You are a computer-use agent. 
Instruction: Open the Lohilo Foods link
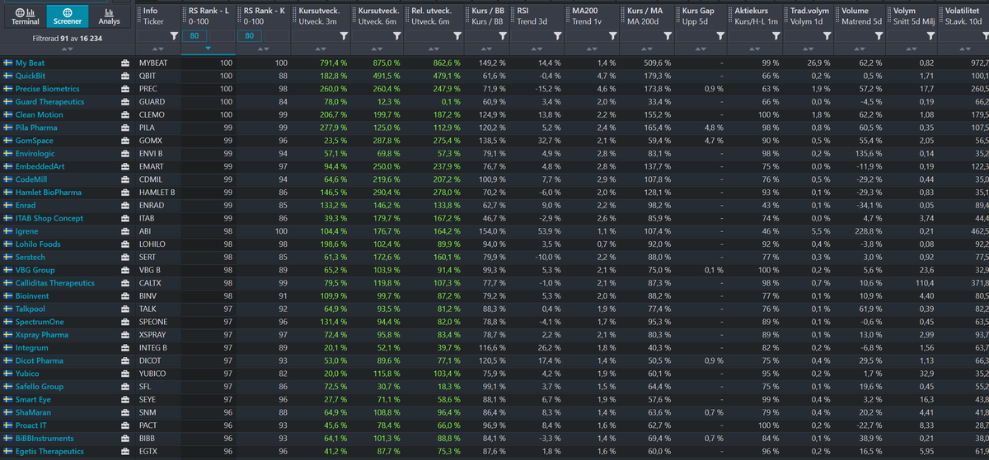pyautogui.click(x=38, y=244)
